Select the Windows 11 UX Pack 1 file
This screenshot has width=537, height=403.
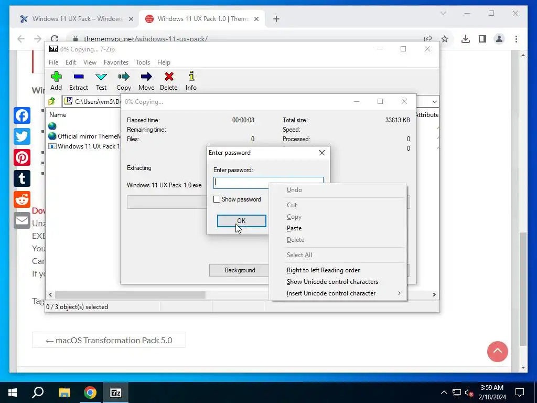tap(84, 146)
